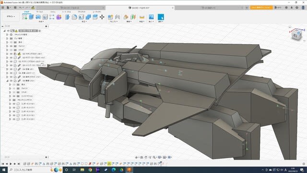Viewport: 307px width, 173px height.
Task: Click the timeline Play button
Action: tap(11, 164)
